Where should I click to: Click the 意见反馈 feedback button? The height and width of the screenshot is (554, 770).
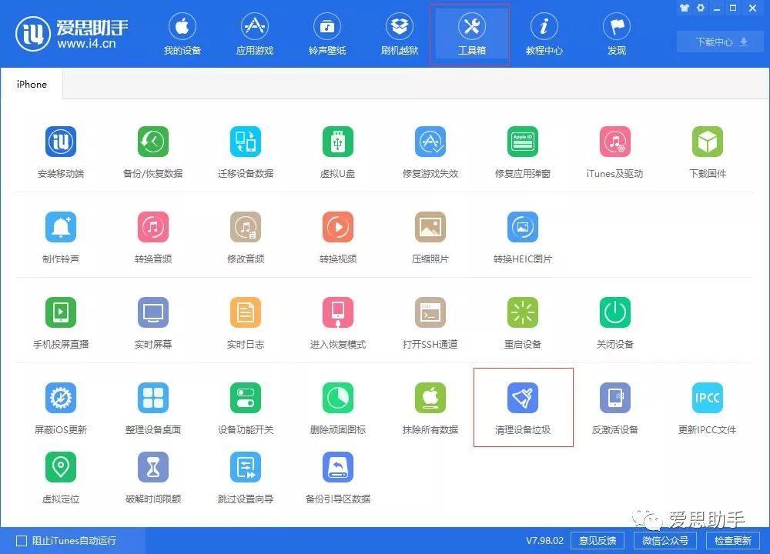point(598,541)
